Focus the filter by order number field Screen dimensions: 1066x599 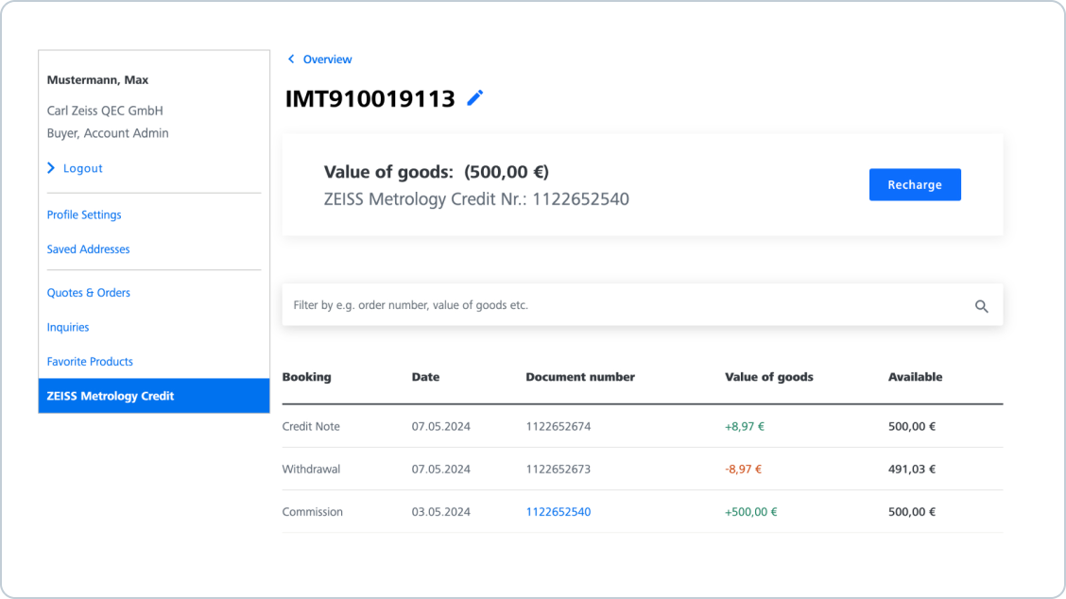(x=624, y=305)
